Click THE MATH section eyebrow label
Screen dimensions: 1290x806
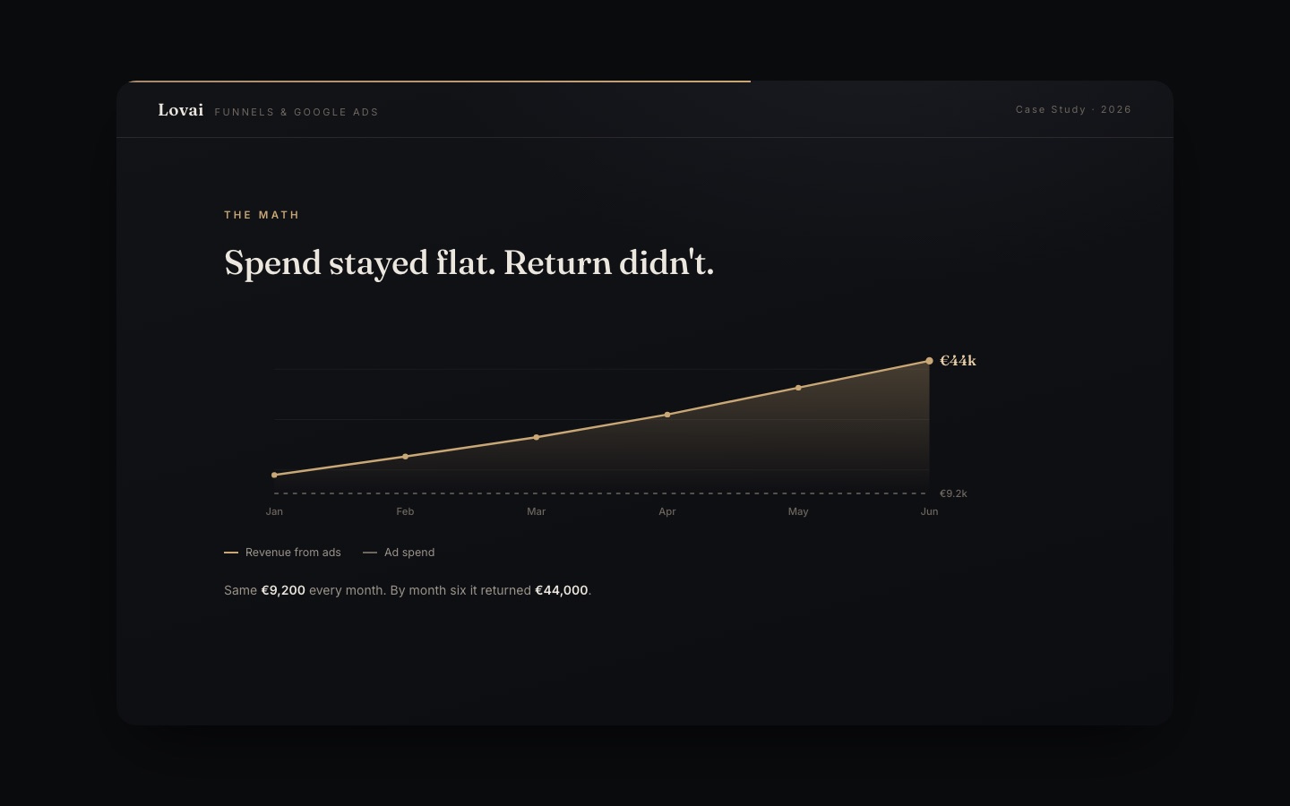(x=262, y=215)
